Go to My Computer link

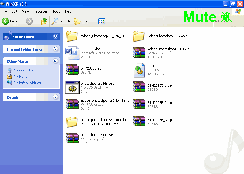click(x=23, y=70)
